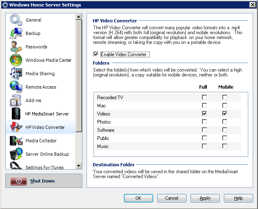
Task: Tick Mobile checkbox for Photos
Action: [x=225, y=122]
